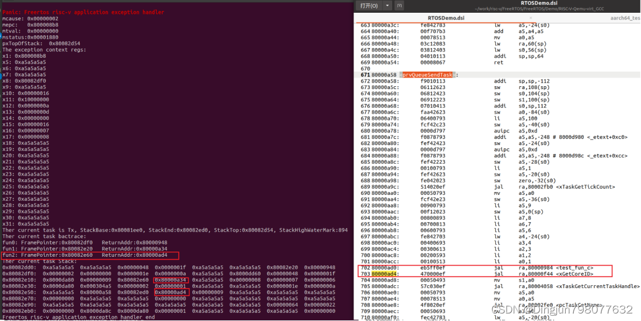The width and height of the screenshot is (641, 321).
Task: Click the x16: 0x00000007 register line
Action: tap(26, 131)
